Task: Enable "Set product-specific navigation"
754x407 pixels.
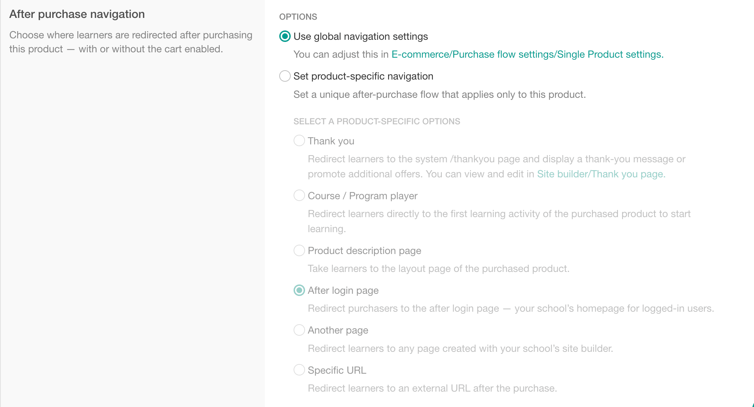Action: pos(285,76)
